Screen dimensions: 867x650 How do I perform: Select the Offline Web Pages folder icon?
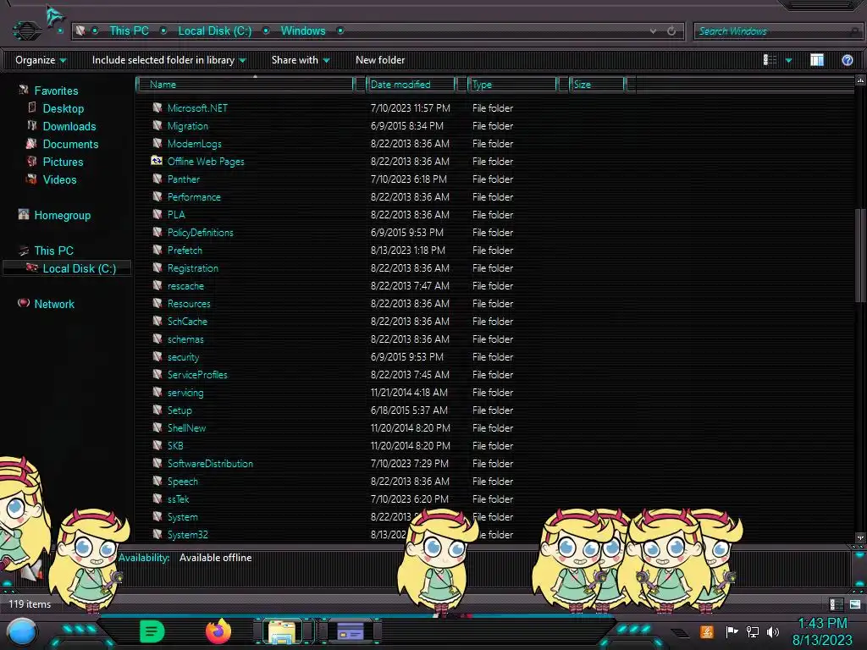157,160
